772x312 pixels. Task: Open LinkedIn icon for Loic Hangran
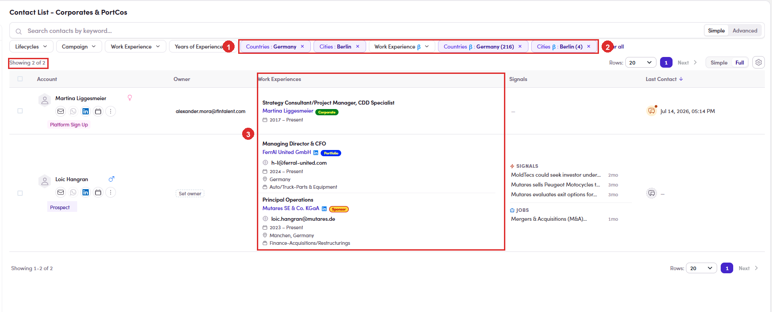click(86, 192)
